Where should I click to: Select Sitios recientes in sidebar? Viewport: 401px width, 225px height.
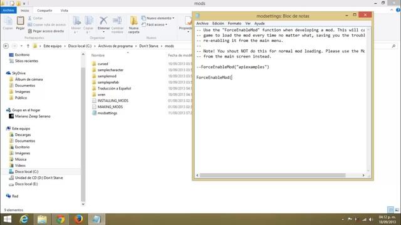tap(26, 61)
